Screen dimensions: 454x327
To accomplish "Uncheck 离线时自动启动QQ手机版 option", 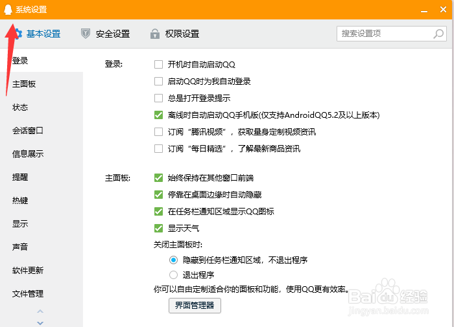I will pos(158,115).
